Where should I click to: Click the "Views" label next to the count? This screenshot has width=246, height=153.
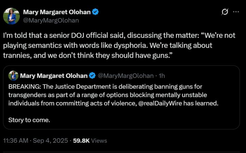pyautogui.click(x=99, y=140)
